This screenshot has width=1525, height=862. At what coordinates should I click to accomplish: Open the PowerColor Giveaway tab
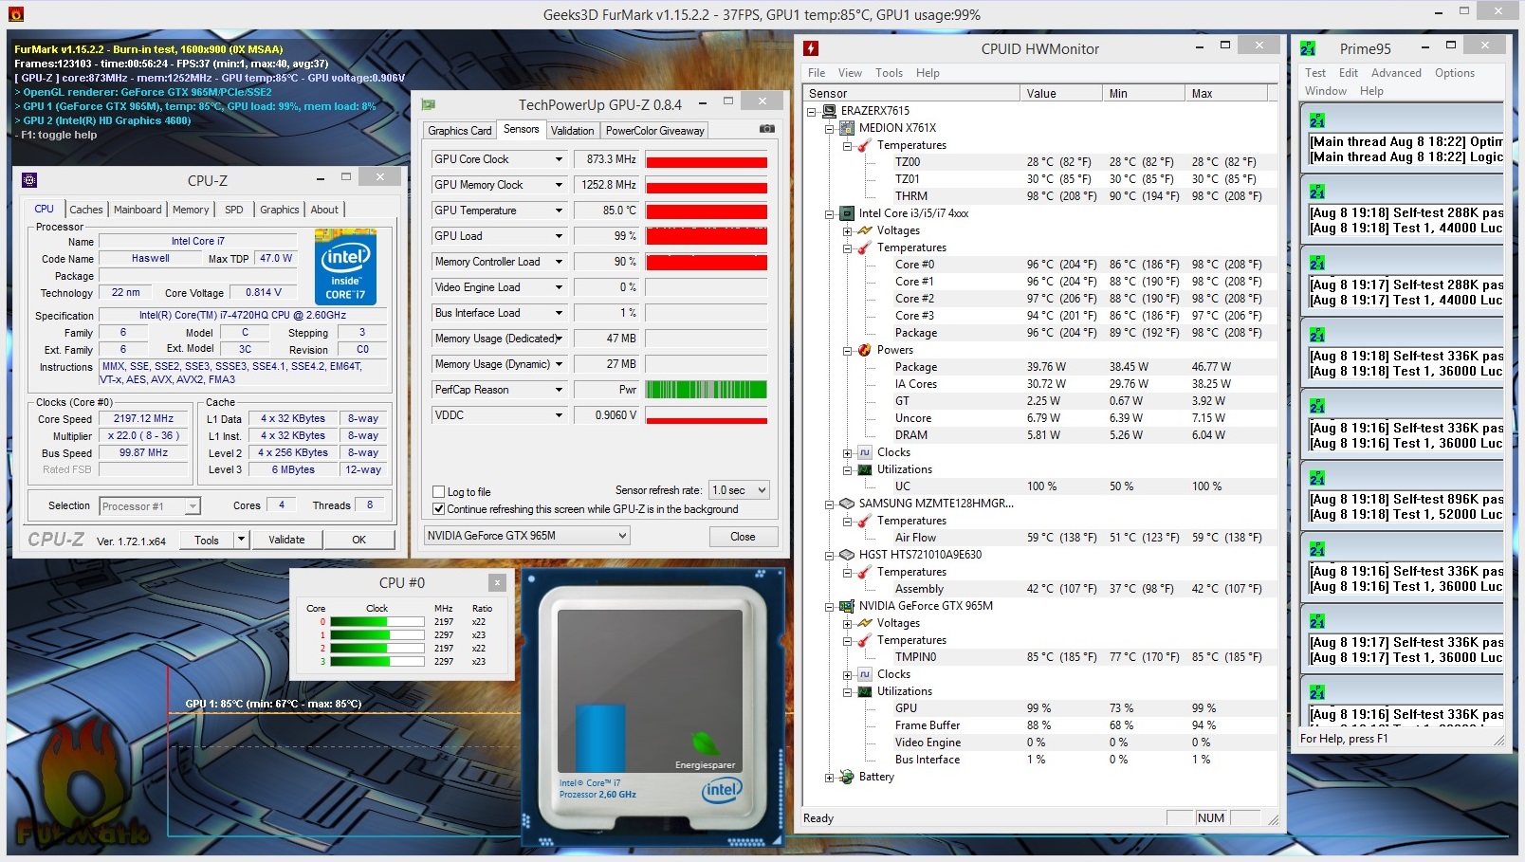point(655,131)
